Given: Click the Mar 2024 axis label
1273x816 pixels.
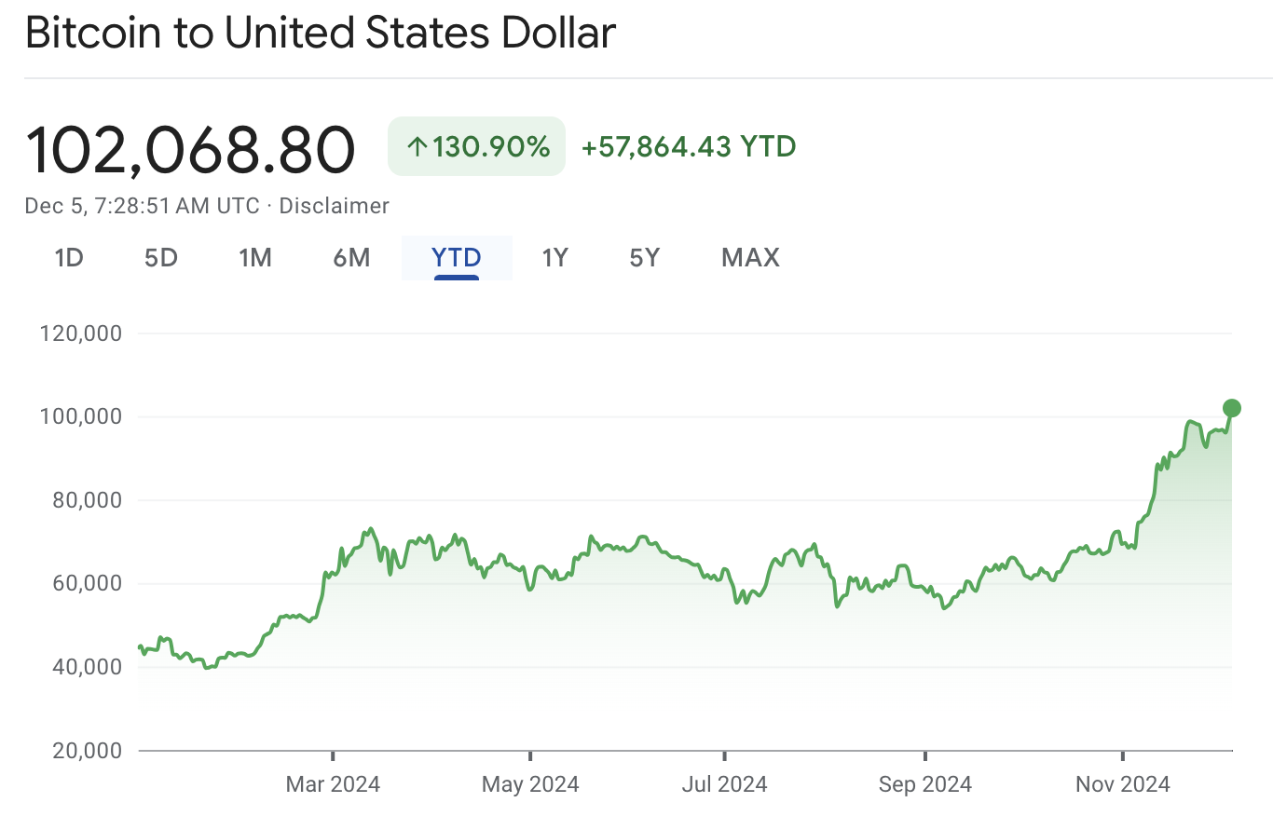Looking at the screenshot, I should click(x=333, y=784).
